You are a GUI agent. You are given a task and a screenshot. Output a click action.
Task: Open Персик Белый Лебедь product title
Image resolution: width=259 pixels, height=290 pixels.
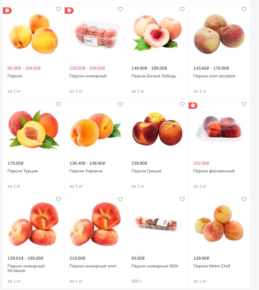[x=154, y=76]
